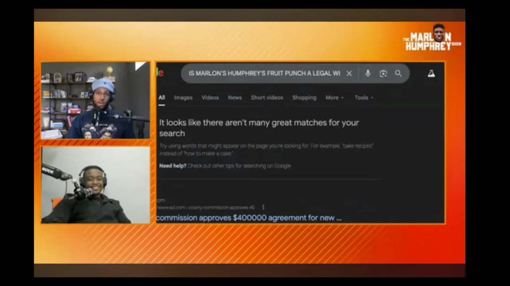Click the 'It looks like there aren't many great matches' heading
Image resolution: width=510 pixels, height=286 pixels.
259,128
